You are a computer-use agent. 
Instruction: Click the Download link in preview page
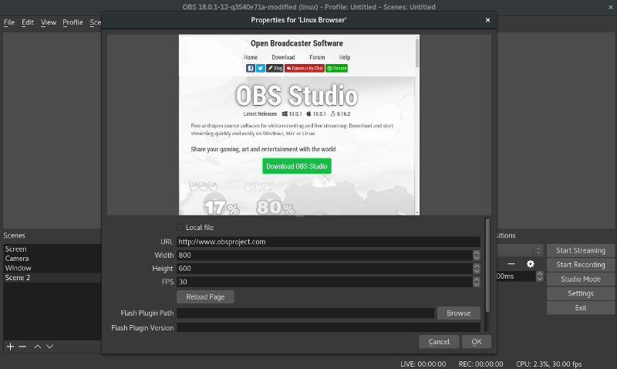(283, 57)
